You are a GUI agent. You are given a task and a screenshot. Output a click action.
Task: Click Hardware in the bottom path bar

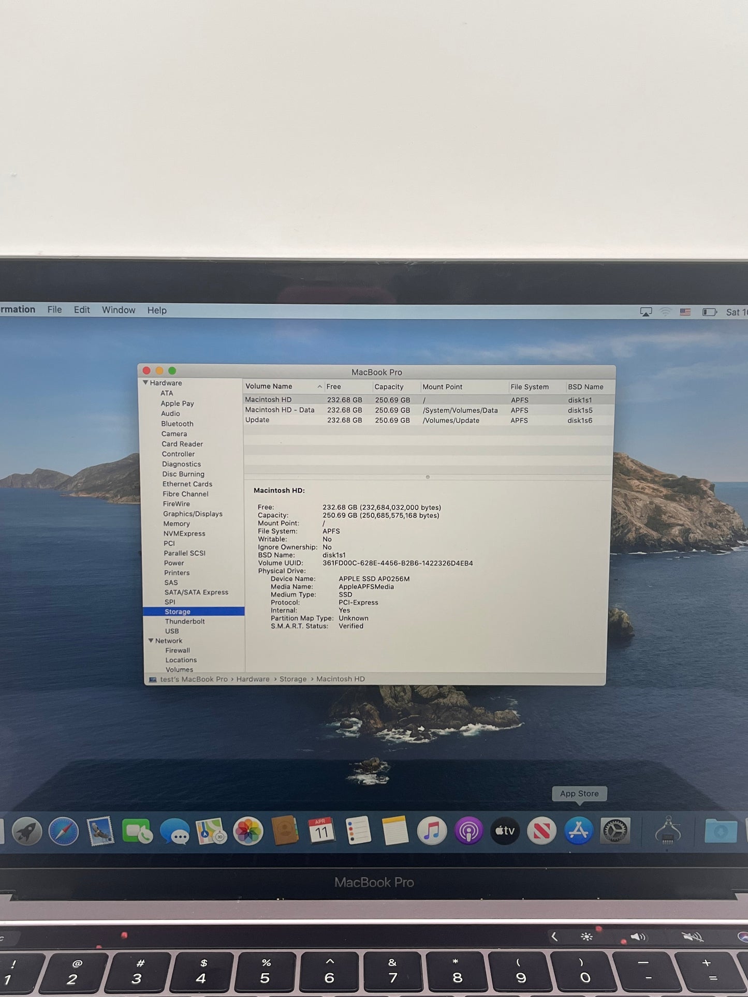tap(253, 679)
